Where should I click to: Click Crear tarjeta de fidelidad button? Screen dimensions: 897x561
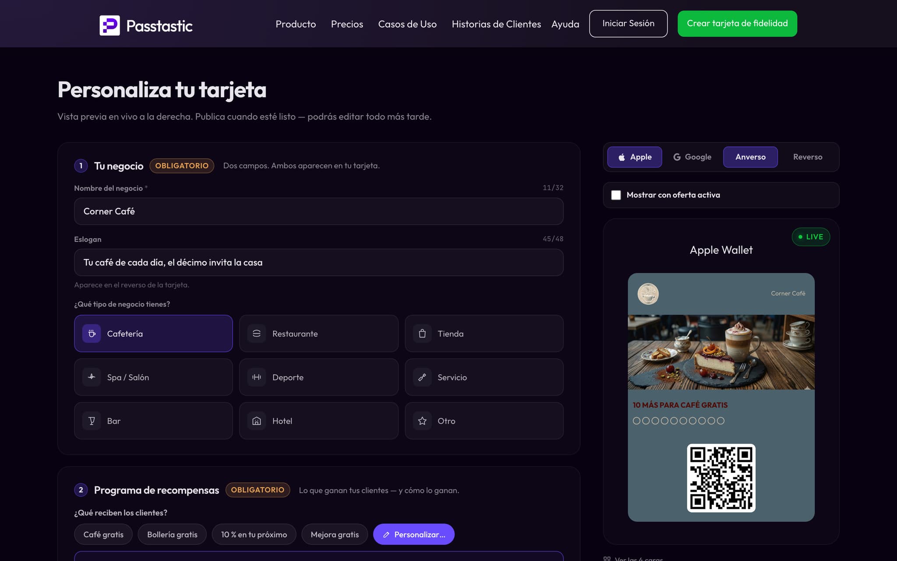737,24
